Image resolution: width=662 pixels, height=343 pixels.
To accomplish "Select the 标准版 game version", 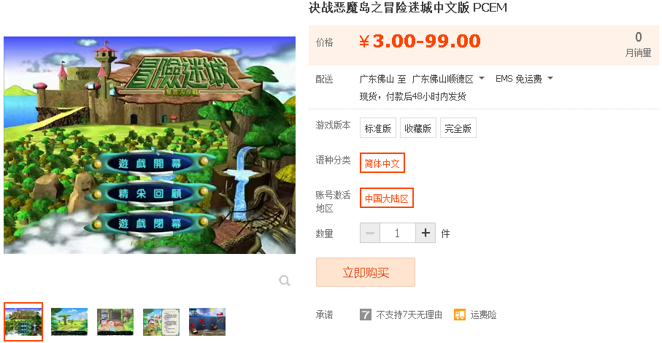I will [x=378, y=128].
